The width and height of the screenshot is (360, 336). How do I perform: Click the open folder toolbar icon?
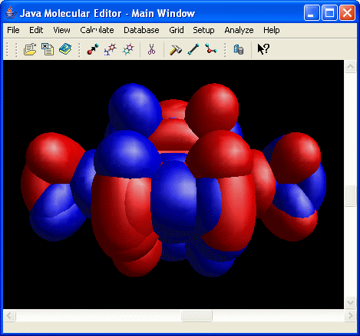click(x=30, y=49)
